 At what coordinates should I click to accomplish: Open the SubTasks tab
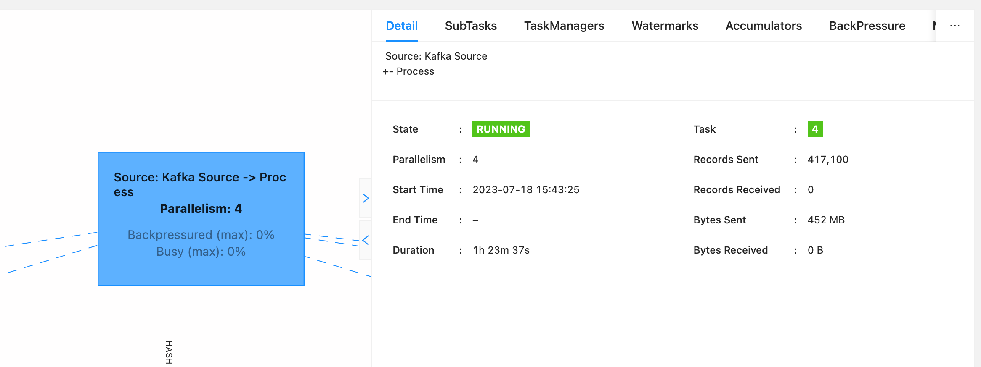(x=471, y=26)
